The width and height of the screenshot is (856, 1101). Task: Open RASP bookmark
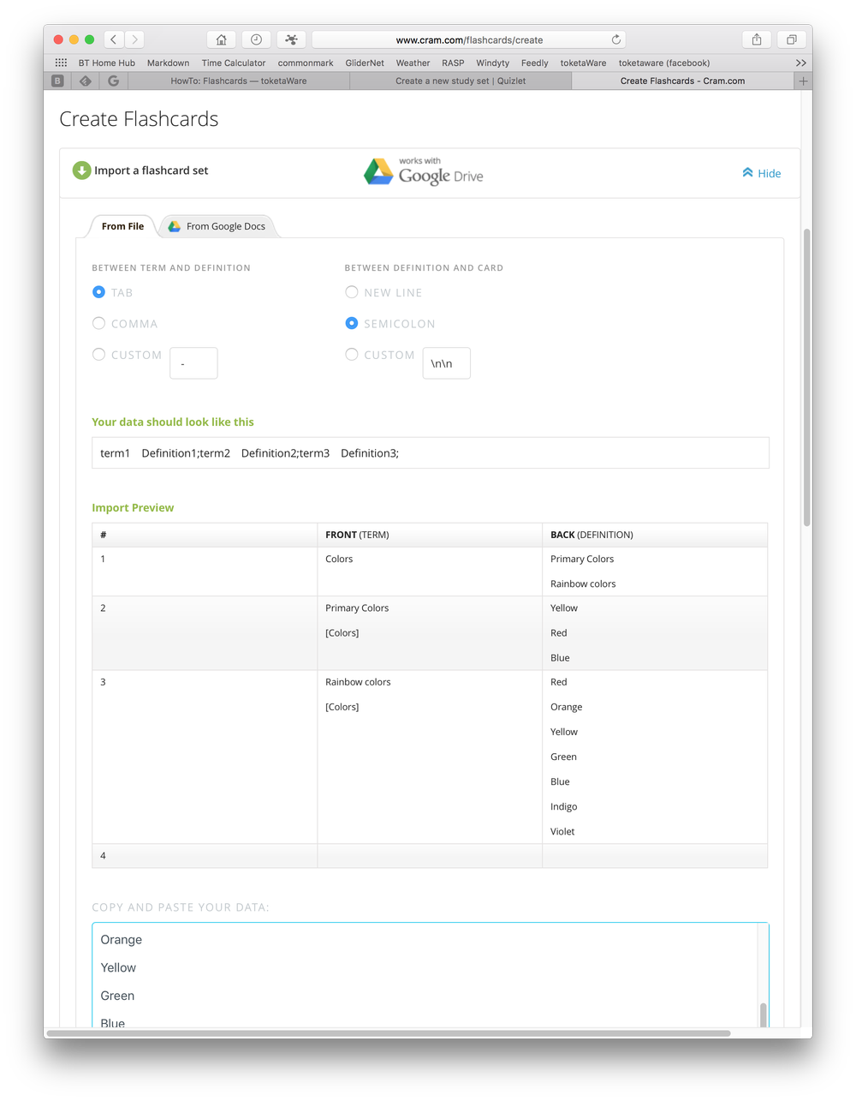point(453,63)
